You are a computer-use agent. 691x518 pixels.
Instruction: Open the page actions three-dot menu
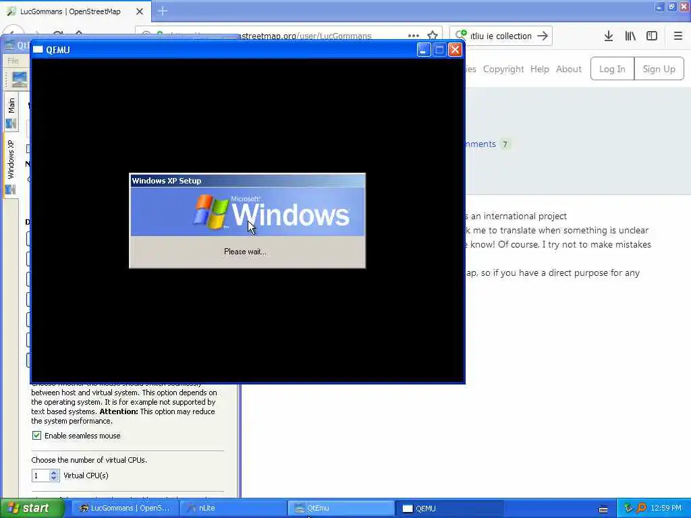point(414,36)
